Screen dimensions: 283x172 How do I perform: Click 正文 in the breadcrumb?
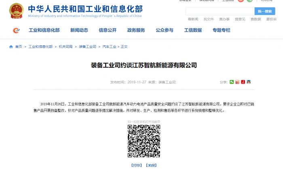click(124, 47)
